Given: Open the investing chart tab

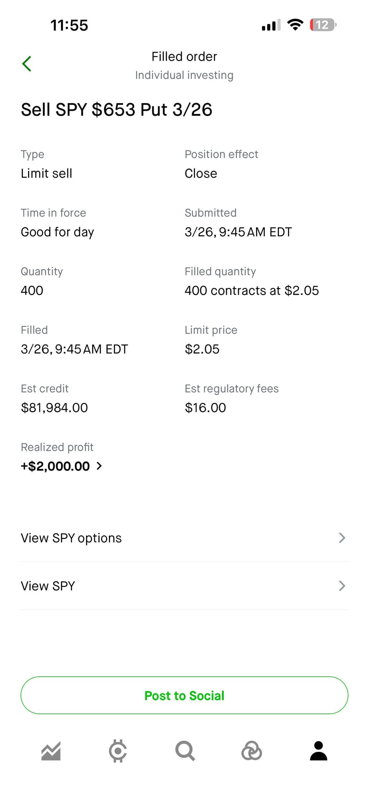Looking at the screenshot, I should coord(51,751).
